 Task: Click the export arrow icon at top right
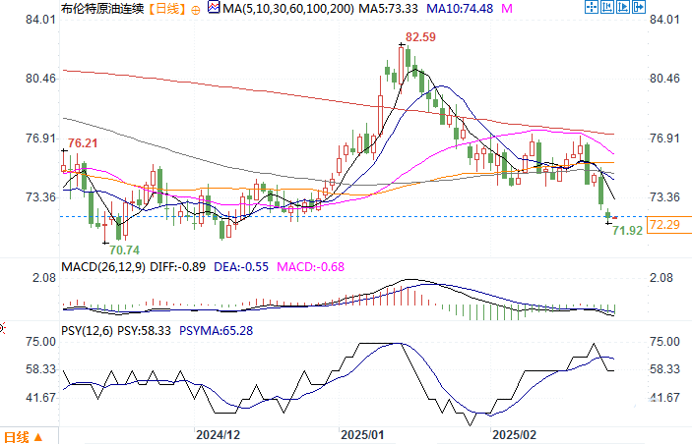639,7
